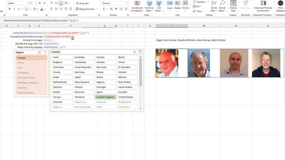Screen dimensions: 285x160
Task: Expand the Merge & Center dropdown arrow
Action: (97, 9)
